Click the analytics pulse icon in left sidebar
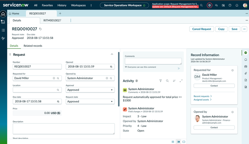Screen dimensions: 249x144 tap(3, 38)
